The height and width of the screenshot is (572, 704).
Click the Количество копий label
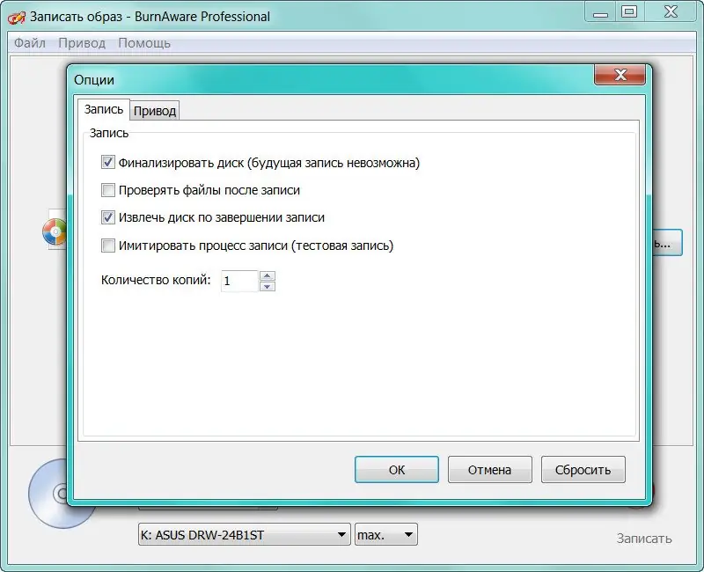[156, 280]
